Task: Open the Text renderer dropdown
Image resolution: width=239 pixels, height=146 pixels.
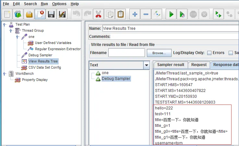Action: pyautogui.click(x=147, y=65)
